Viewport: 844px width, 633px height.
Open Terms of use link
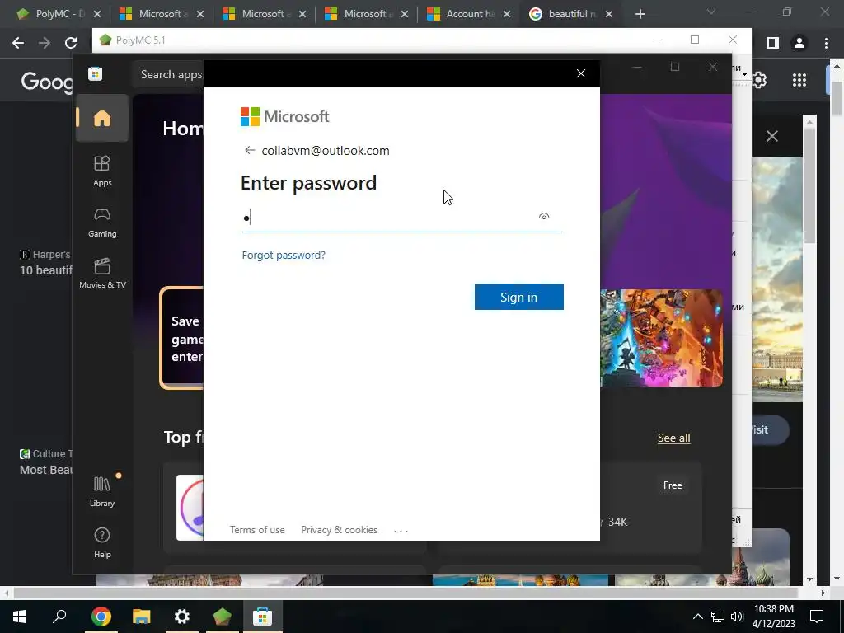click(x=257, y=530)
